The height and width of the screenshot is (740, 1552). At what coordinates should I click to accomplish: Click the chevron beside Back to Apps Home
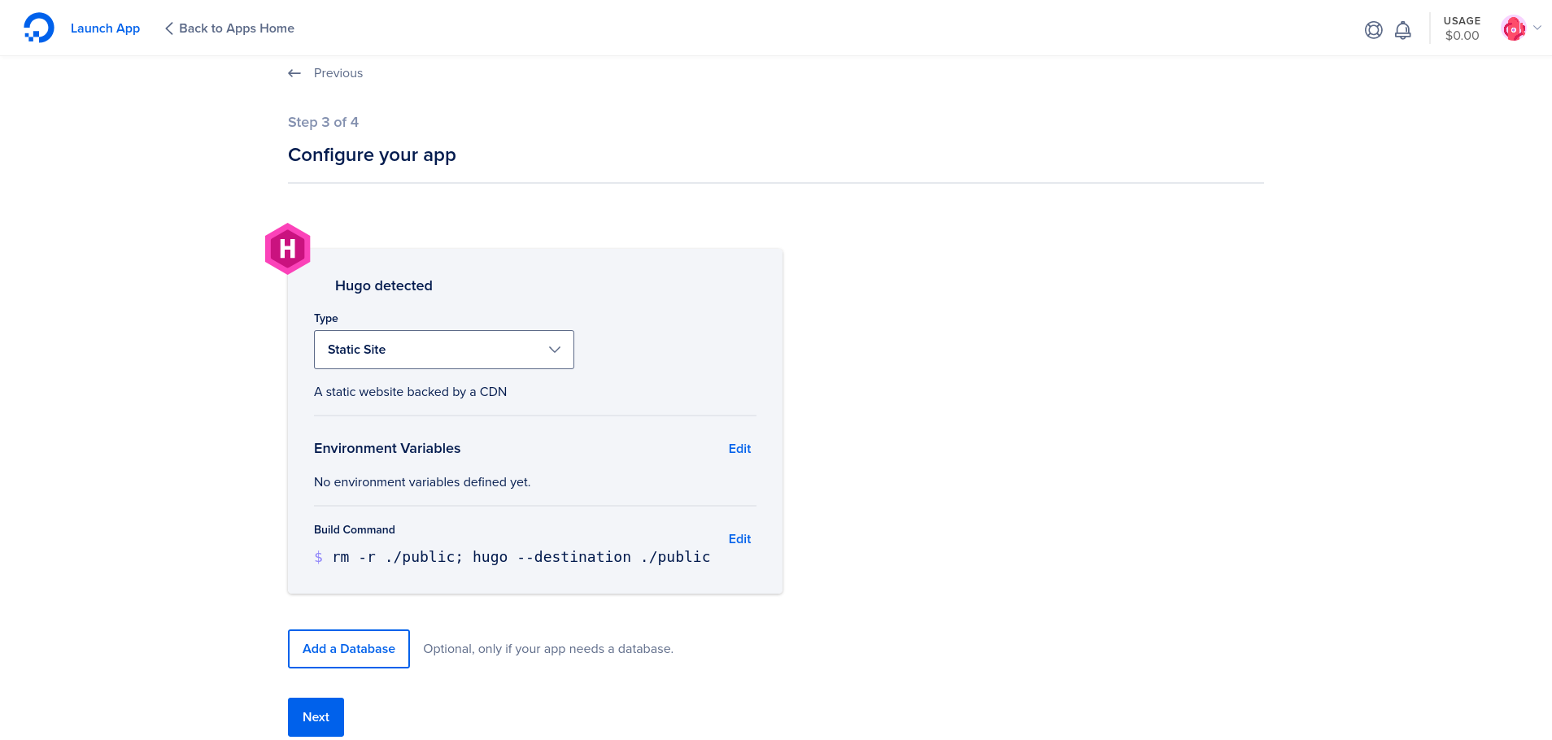click(x=168, y=28)
